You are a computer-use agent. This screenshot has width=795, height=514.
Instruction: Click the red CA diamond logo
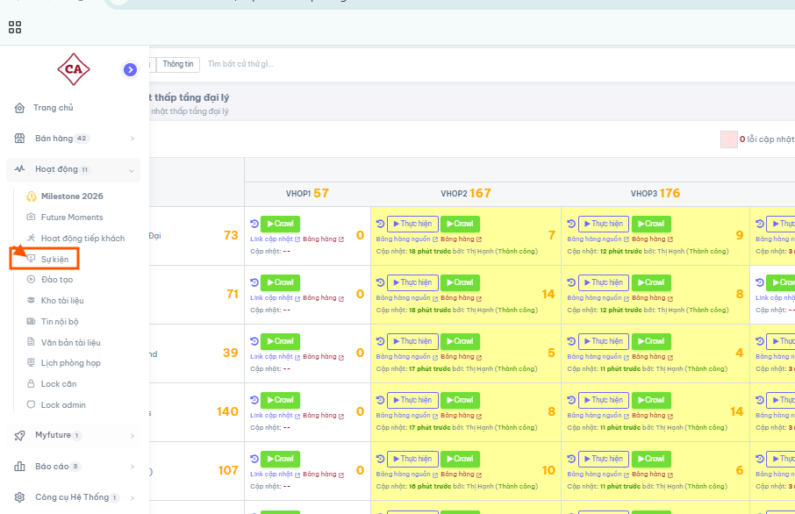click(74, 69)
